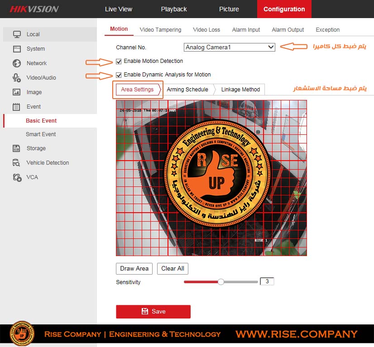Viewport: 374px width, 347px height.
Task: Open Network settings via globe icon
Action: tap(17, 63)
